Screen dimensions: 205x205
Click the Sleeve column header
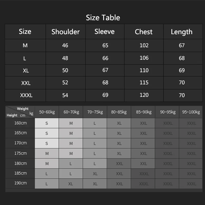pyautogui.click(x=105, y=32)
